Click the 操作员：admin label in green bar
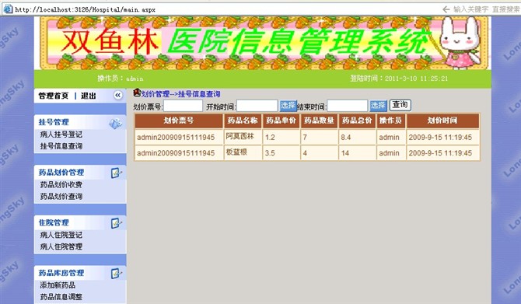This screenshot has width=521, height=304. (x=121, y=79)
